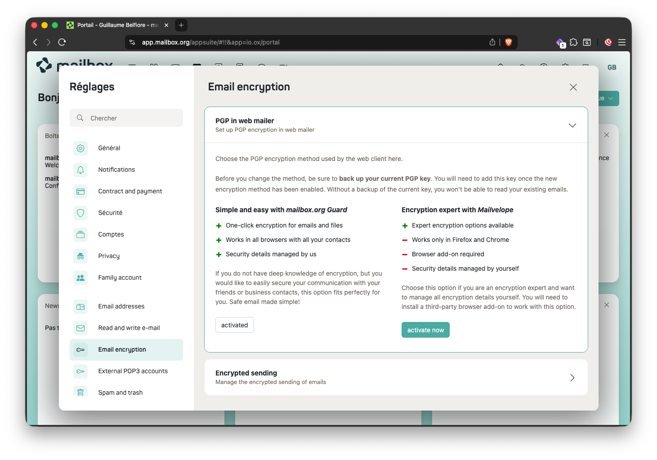Viewport: 657px width, 460px height.
Task: Focus the Chercher search field
Action: coord(130,118)
